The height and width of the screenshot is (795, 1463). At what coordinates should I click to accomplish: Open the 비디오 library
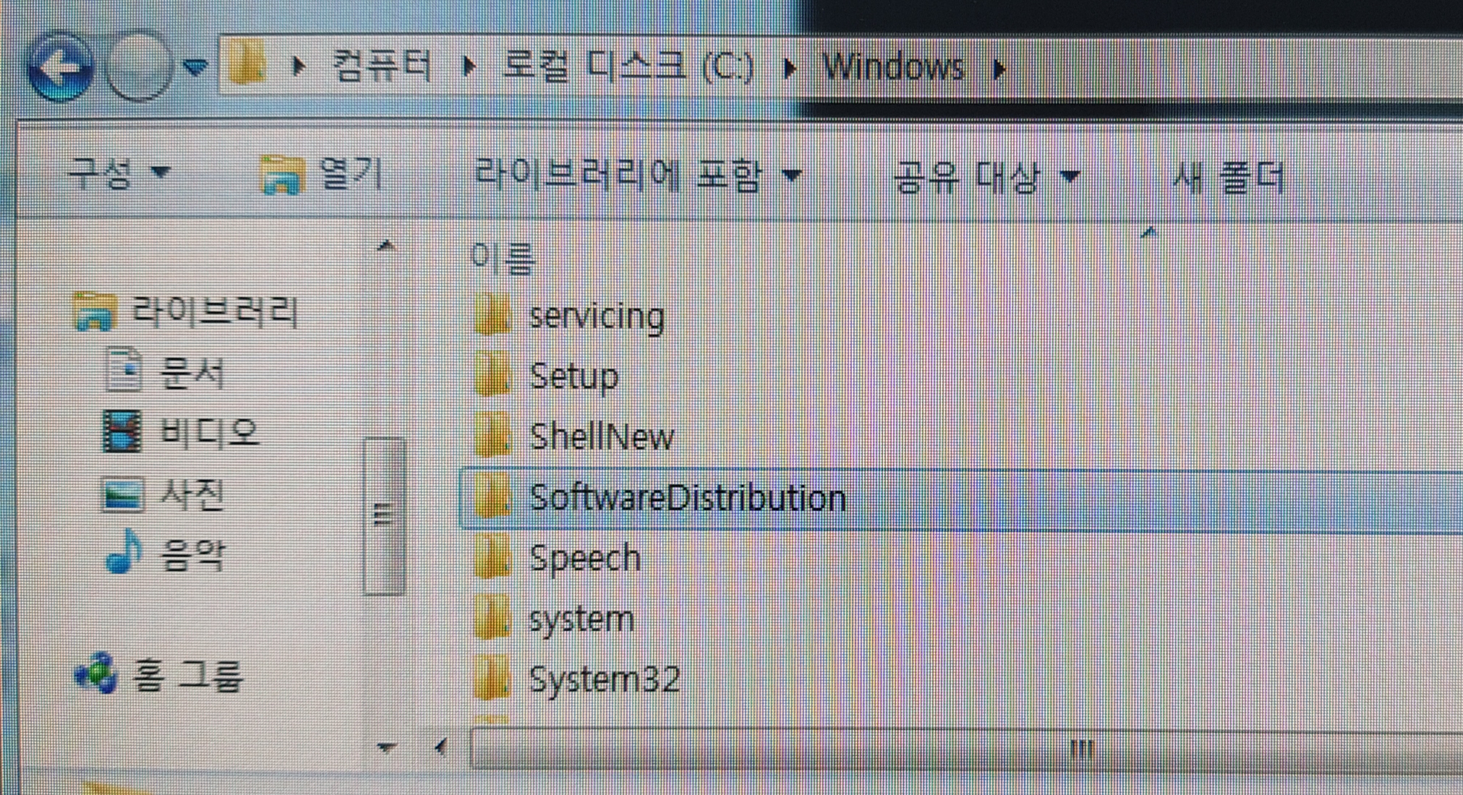[x=208, y=433]
